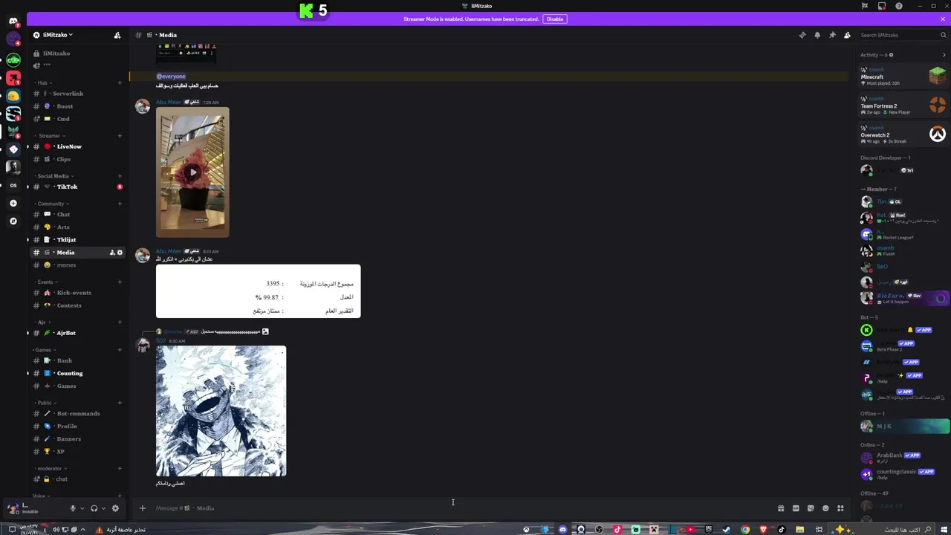951x535 pixels.
Task: Play Abu Moer's video attachment
Action: pos(192,172)
